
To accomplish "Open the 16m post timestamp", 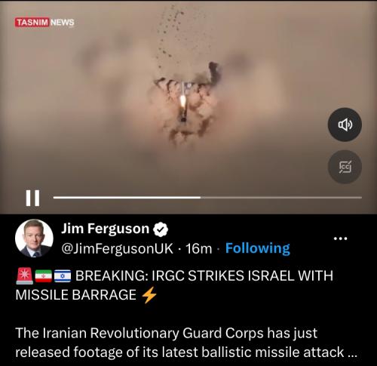I will (x=199, y=249).
